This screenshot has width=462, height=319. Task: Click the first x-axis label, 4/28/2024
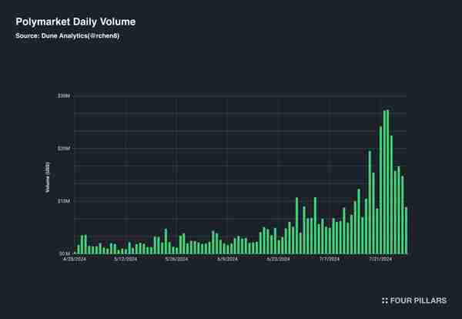click(75, 259)
